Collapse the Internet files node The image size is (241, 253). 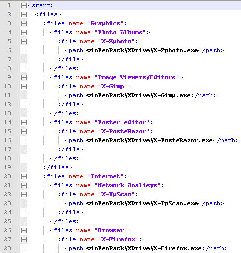pos(24,176)
